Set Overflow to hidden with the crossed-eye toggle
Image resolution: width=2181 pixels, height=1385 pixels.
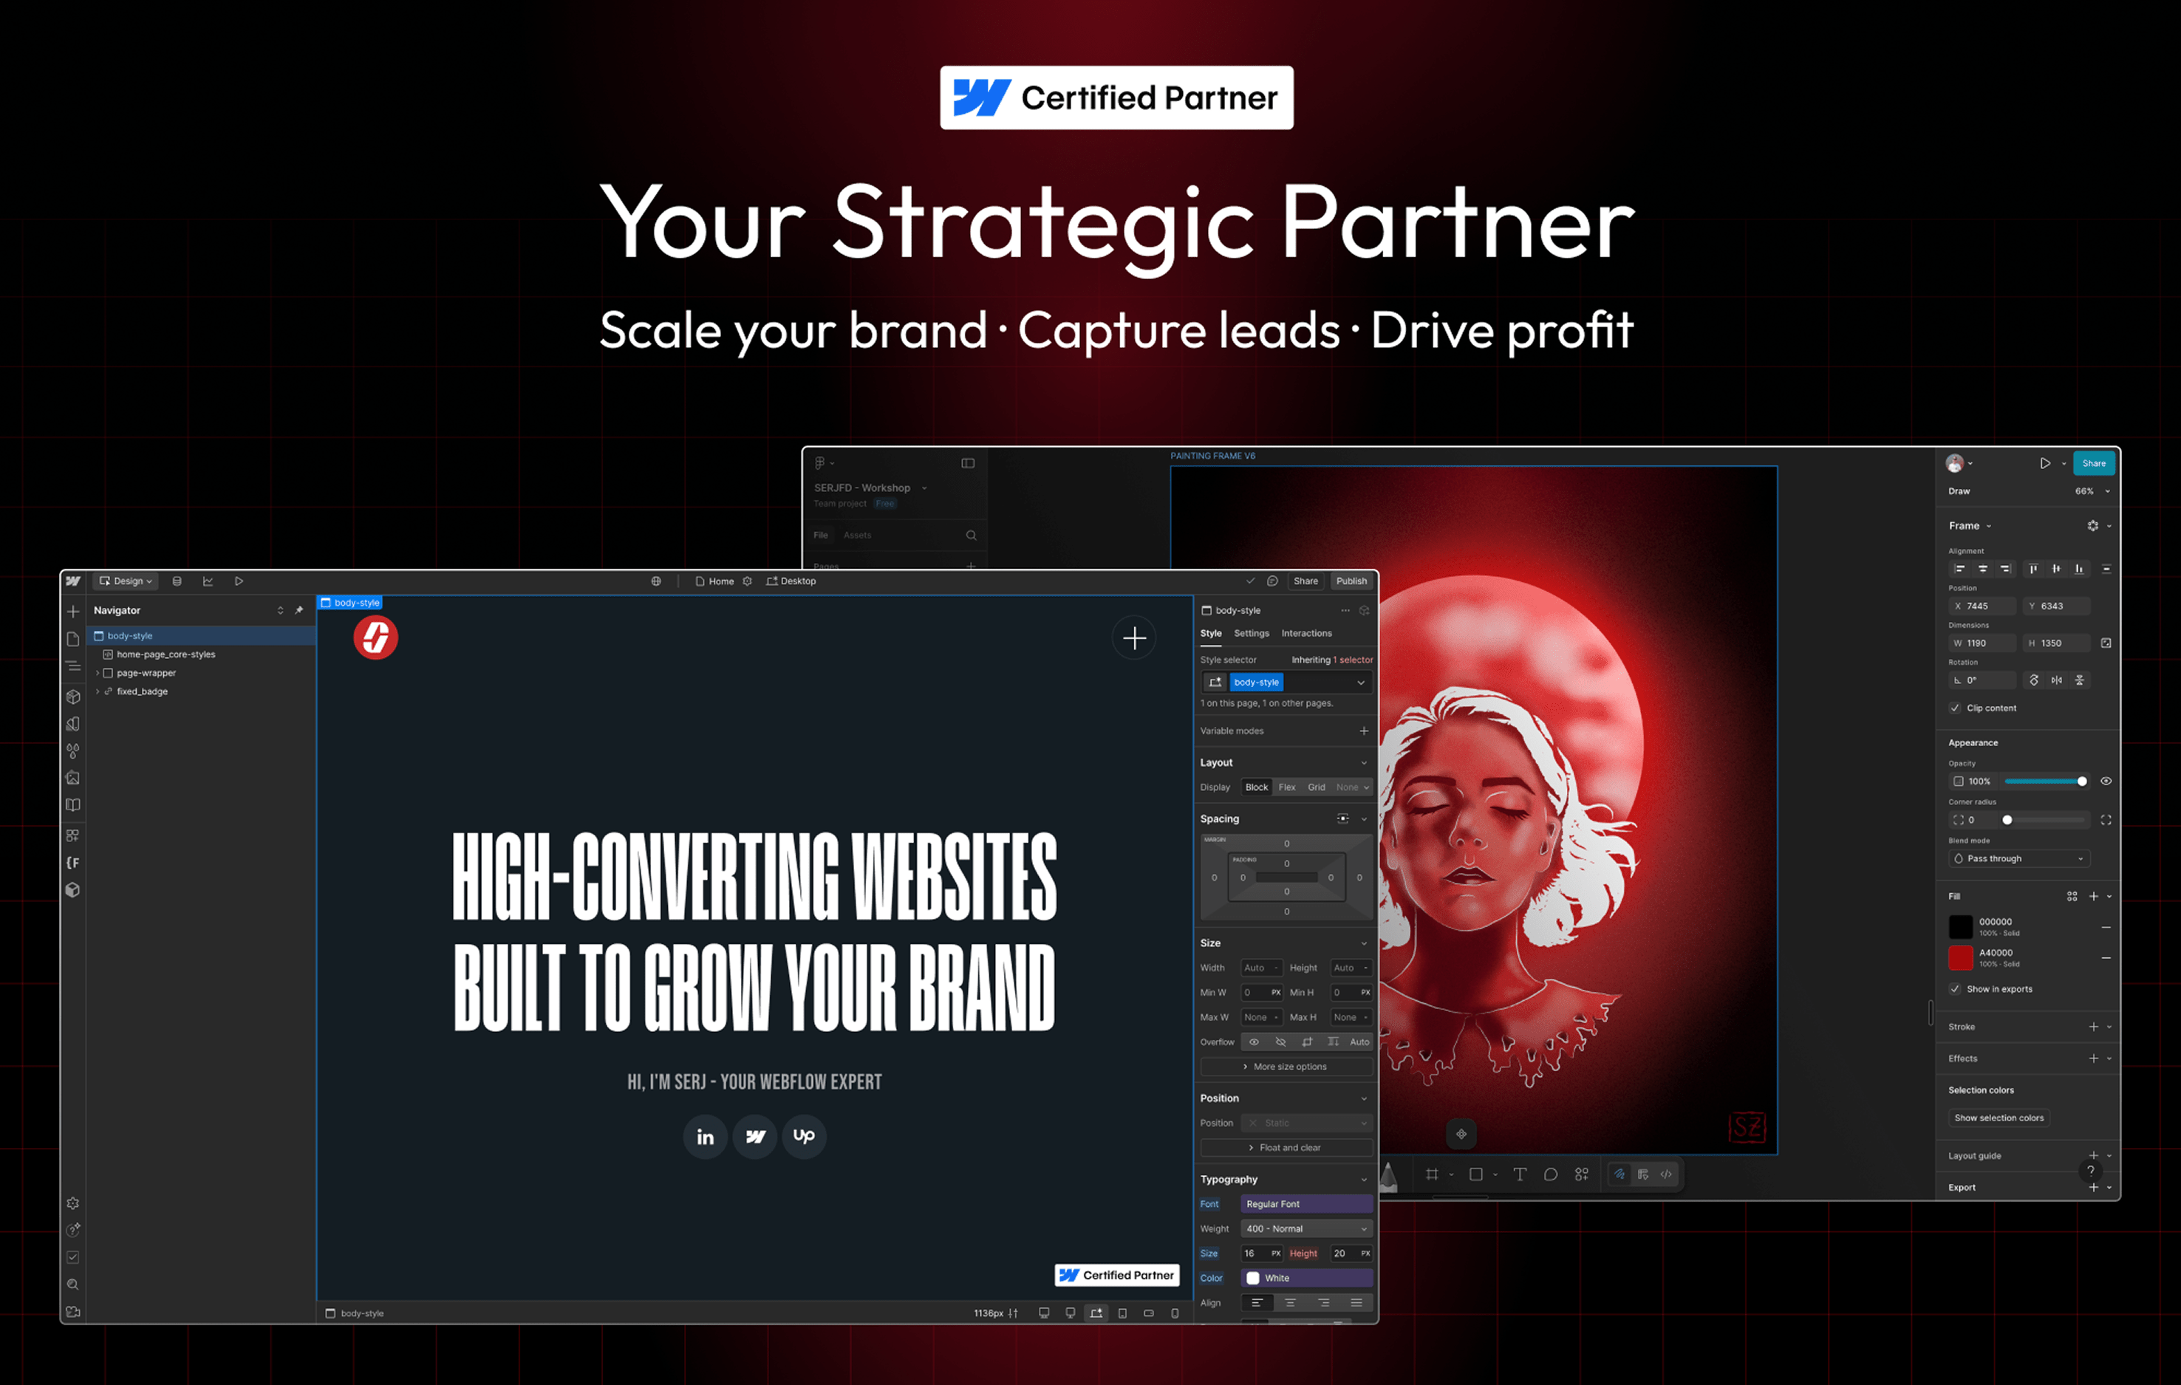click(x=1280, y=1042)
